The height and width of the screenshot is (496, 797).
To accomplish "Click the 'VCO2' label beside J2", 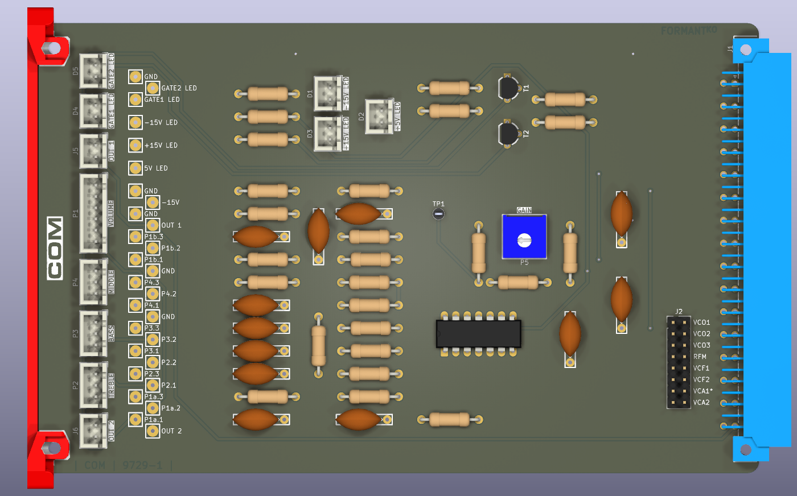I will (x=701, y=334).
